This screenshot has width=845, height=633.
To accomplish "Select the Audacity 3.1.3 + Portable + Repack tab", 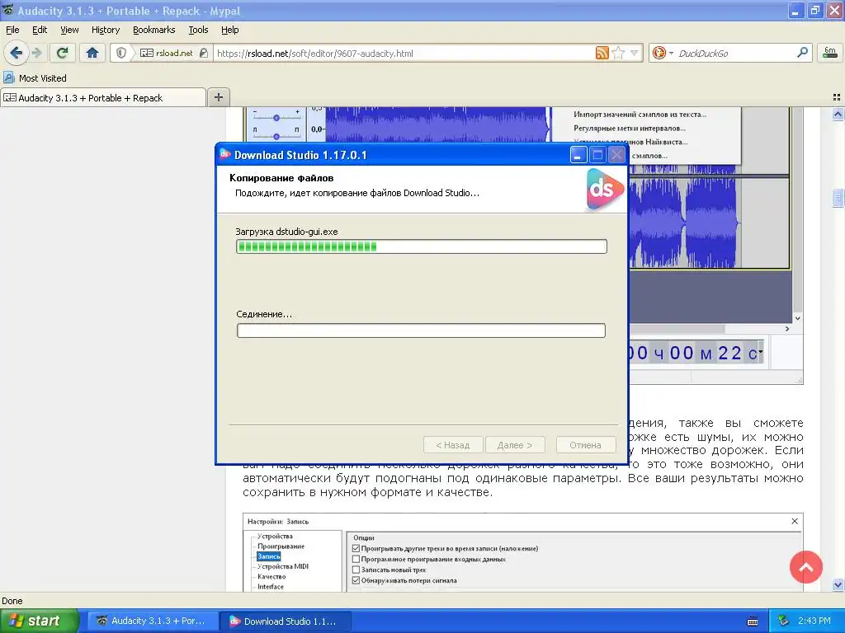I will point(103,98).
